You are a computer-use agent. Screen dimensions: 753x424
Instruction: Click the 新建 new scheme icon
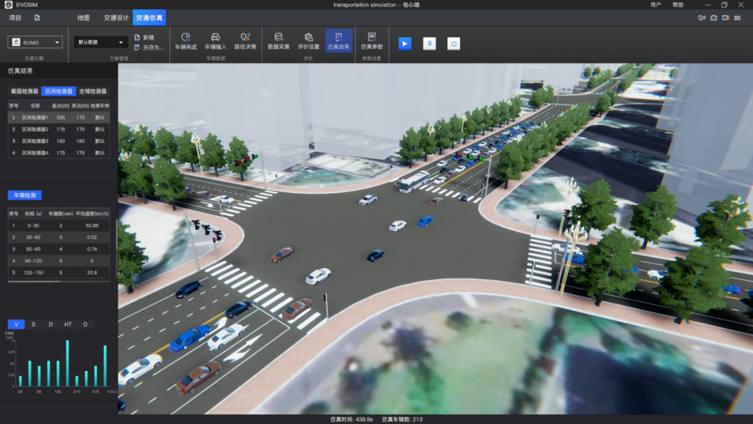(x=137, y=38)
